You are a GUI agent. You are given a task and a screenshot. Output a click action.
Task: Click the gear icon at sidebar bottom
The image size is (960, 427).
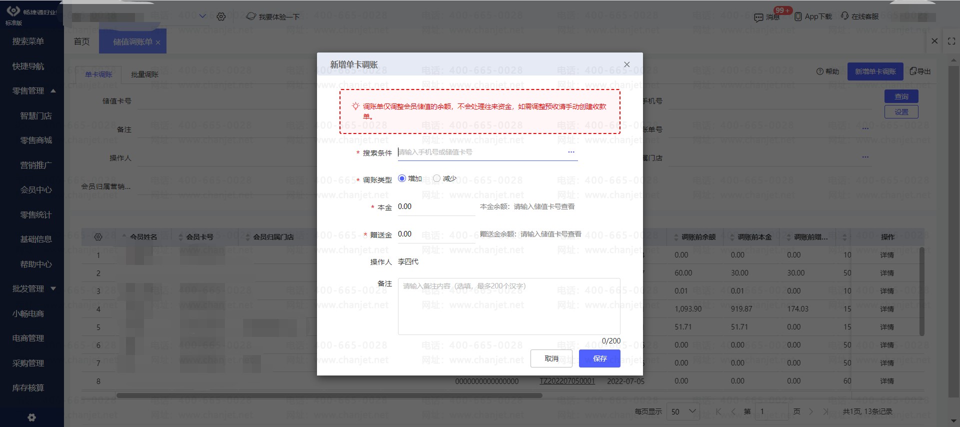[x=31, y=417]
